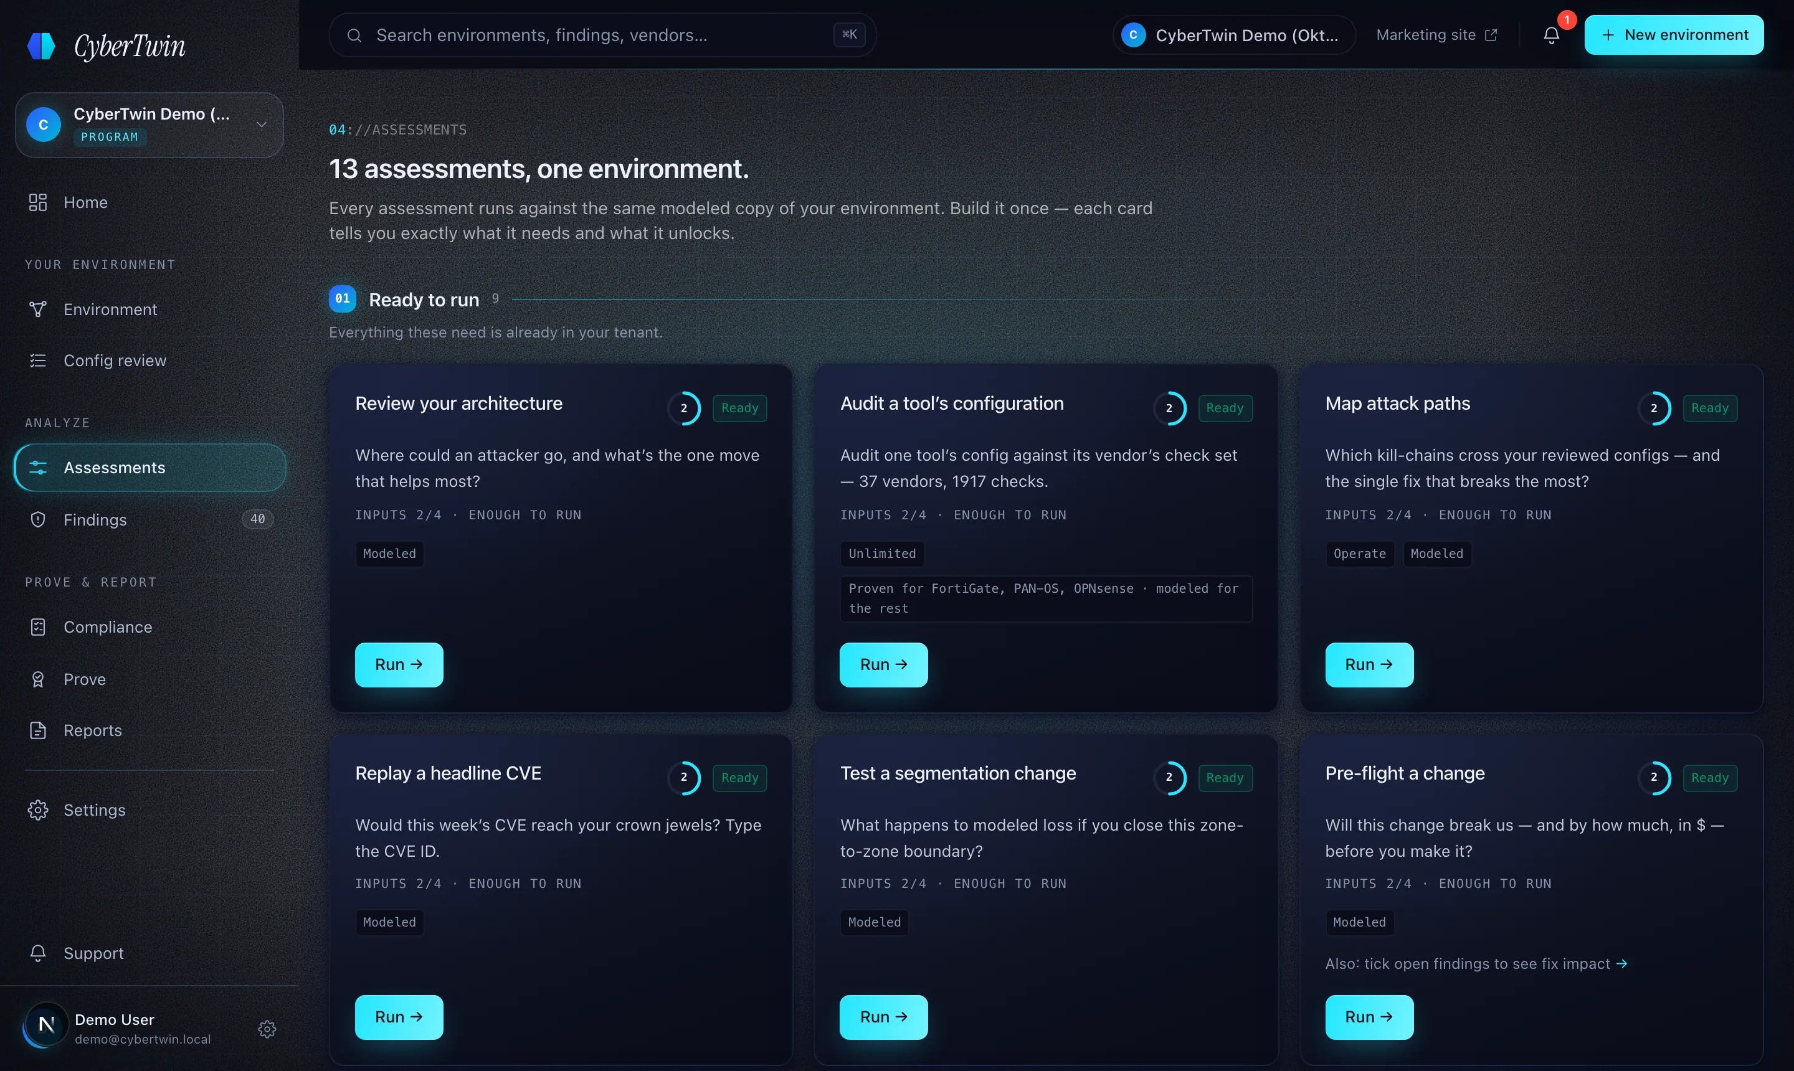Open the Config review list icon
The height and width of the screenshot is (1071, 1794).
(x=37, y=360)
